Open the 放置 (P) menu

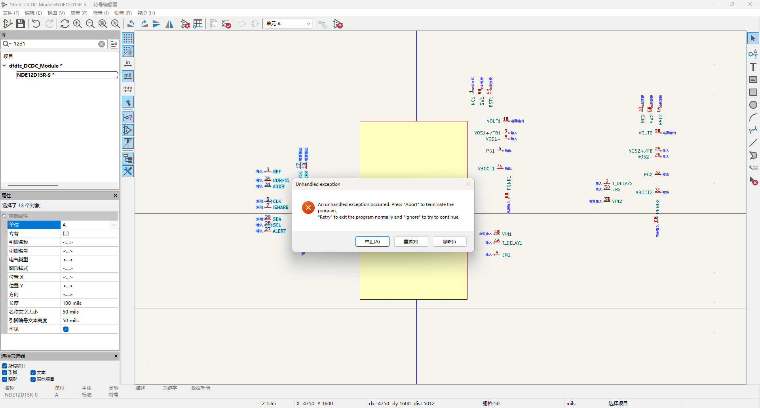[x=78, y=13]
